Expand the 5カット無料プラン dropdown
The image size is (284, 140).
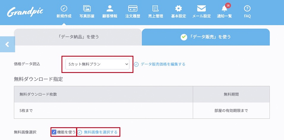click(x=97, y=64)
